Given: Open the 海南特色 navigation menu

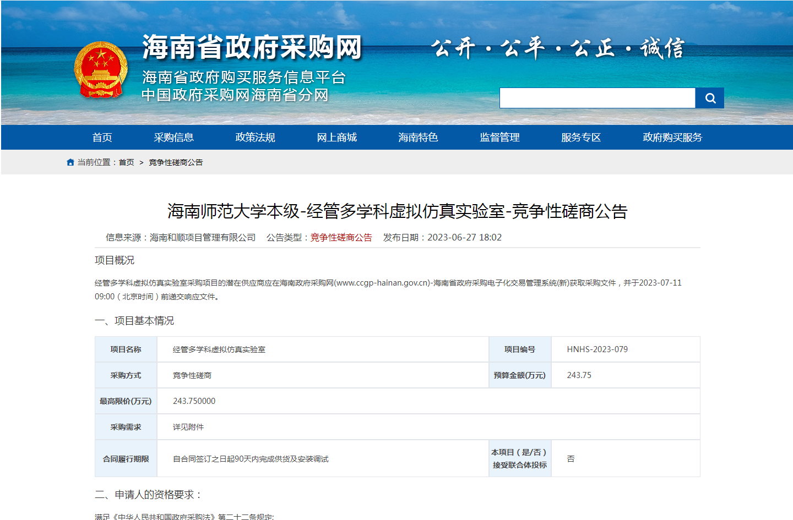Looking at the screenshot, I should [419, 138].
